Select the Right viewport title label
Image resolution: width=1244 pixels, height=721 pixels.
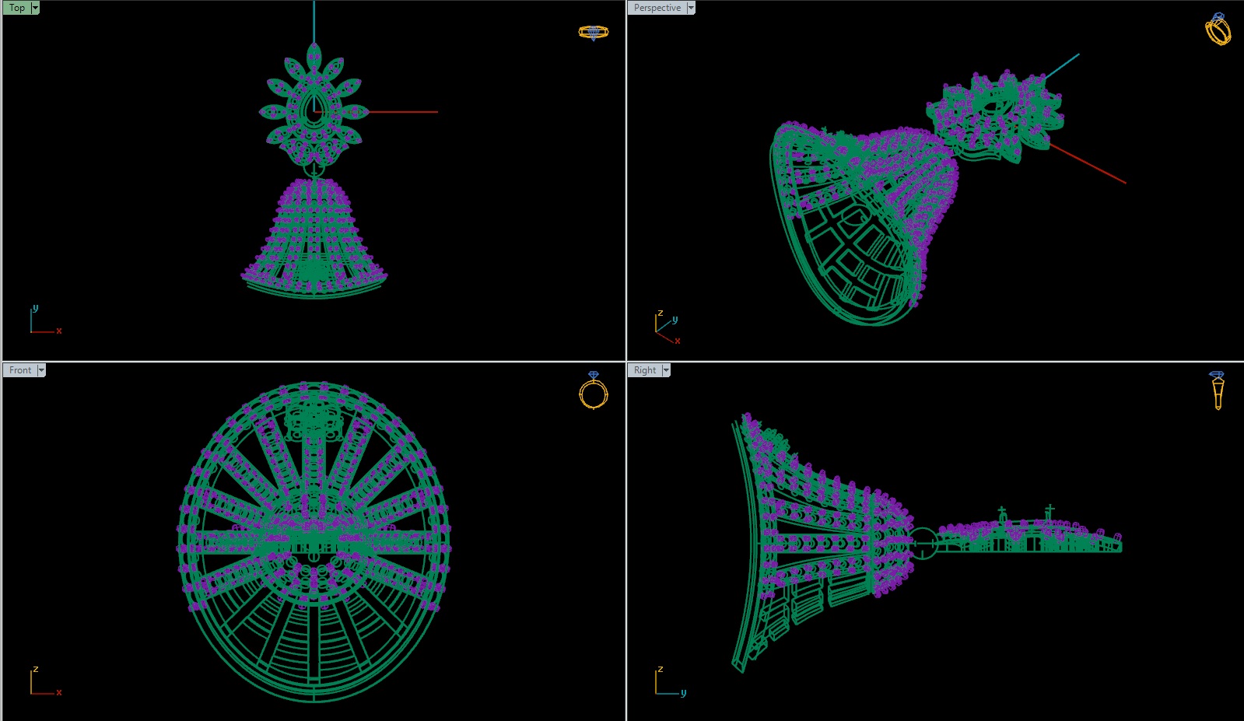click(645, 370)
